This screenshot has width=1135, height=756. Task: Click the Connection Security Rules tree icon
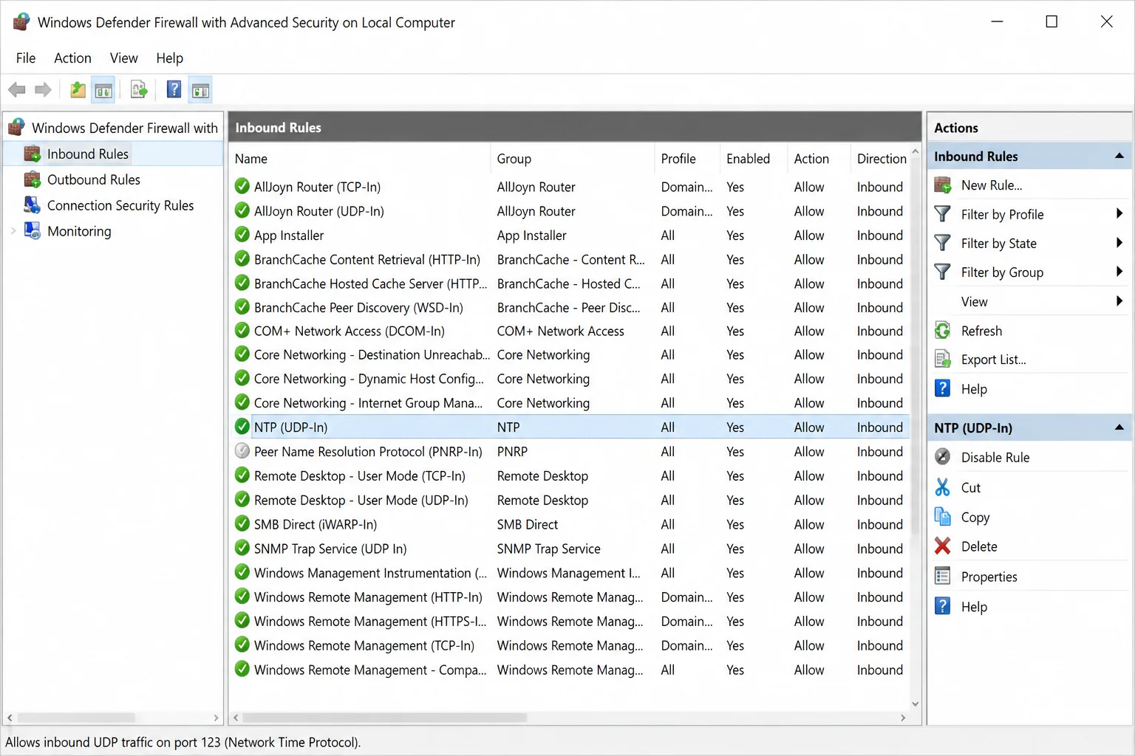click(33, 205)
